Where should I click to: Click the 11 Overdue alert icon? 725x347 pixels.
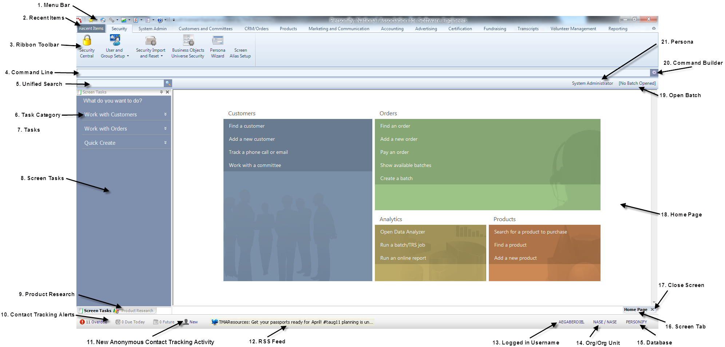tap(82, 322)
